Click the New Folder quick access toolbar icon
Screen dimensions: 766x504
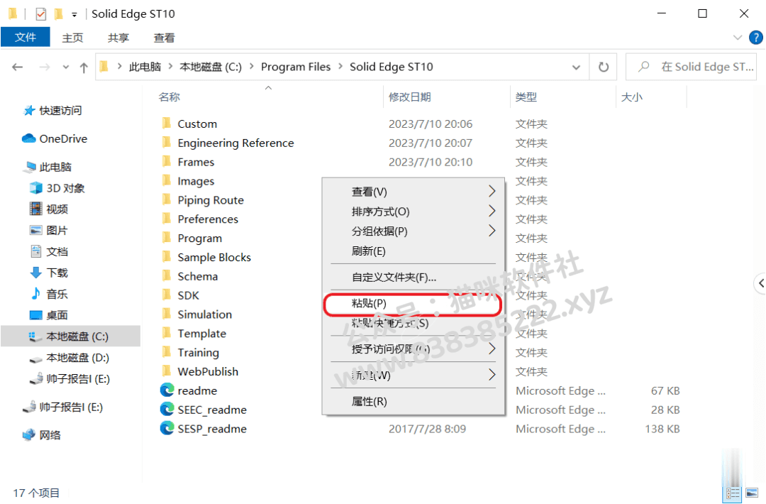pyautogui.click(x=59, y=13)
